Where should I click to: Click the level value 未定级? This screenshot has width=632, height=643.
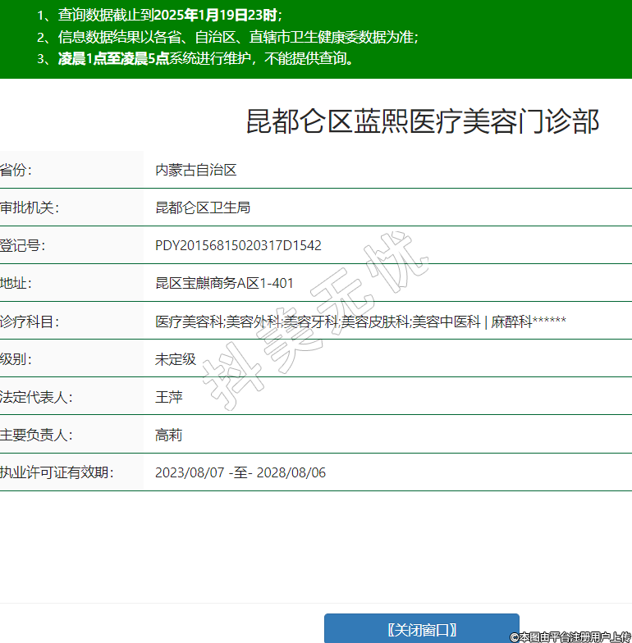[176, 359]
